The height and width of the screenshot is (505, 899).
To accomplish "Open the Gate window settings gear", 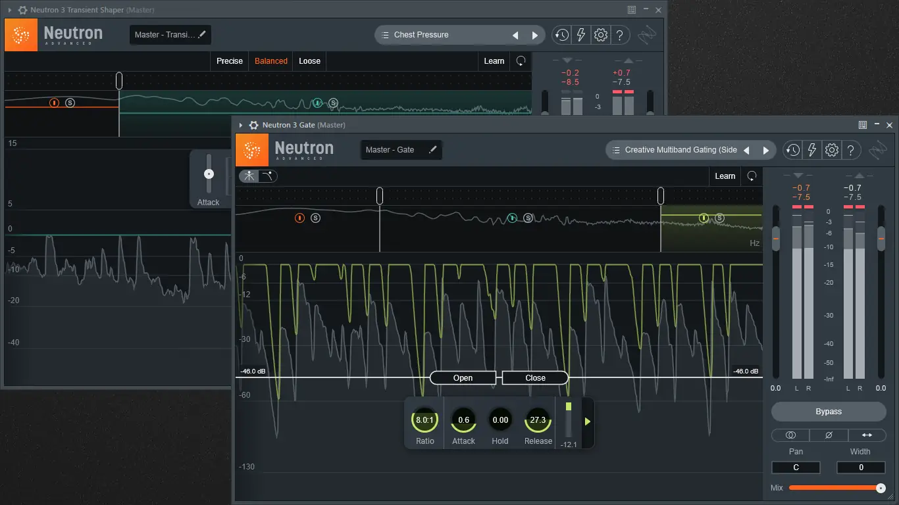I will click(832, 150).
